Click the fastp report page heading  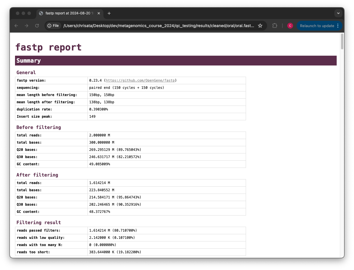49,47
